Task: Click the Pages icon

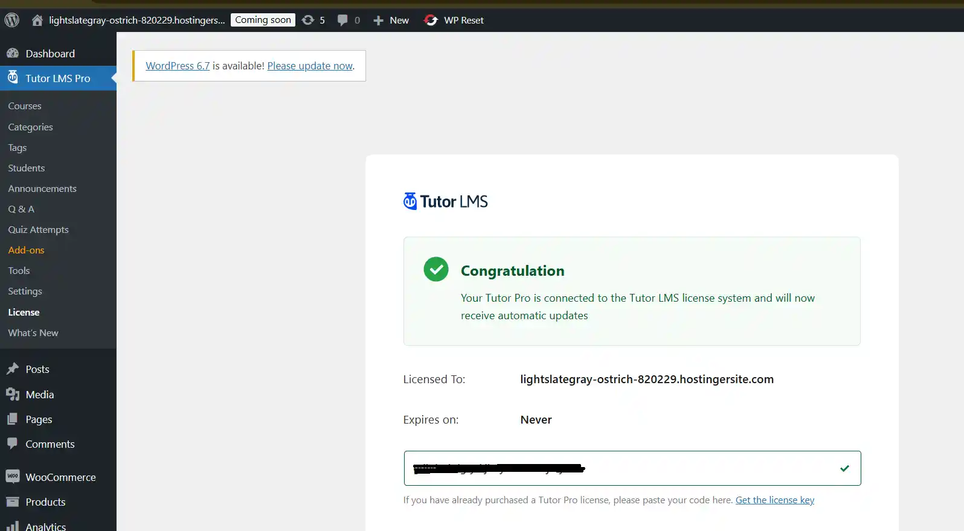Action: coord(13,419)
